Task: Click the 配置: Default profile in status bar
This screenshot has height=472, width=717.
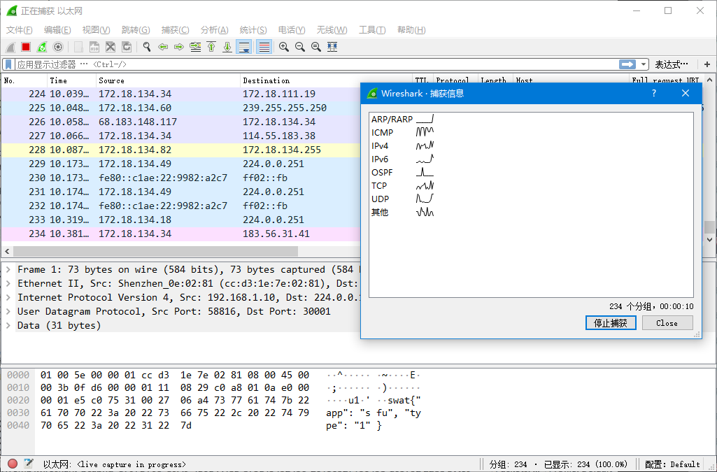Action: point(672,464)
